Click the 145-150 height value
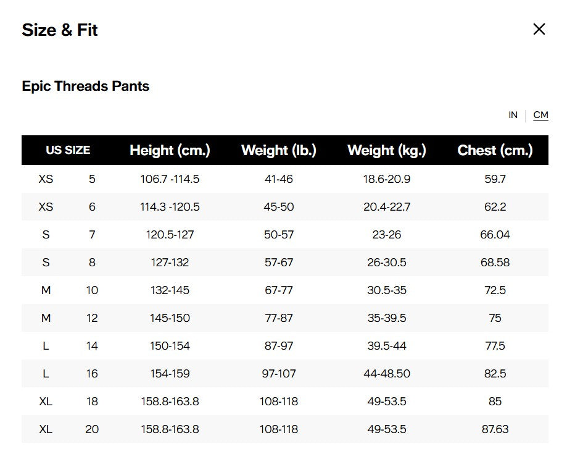The width and height of the screenshot is (575, 459). (x=170, y=318)
